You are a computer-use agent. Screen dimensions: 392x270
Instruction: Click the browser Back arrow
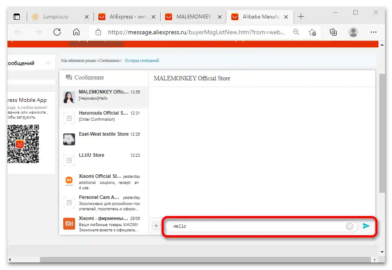click(x=18, y=32)
